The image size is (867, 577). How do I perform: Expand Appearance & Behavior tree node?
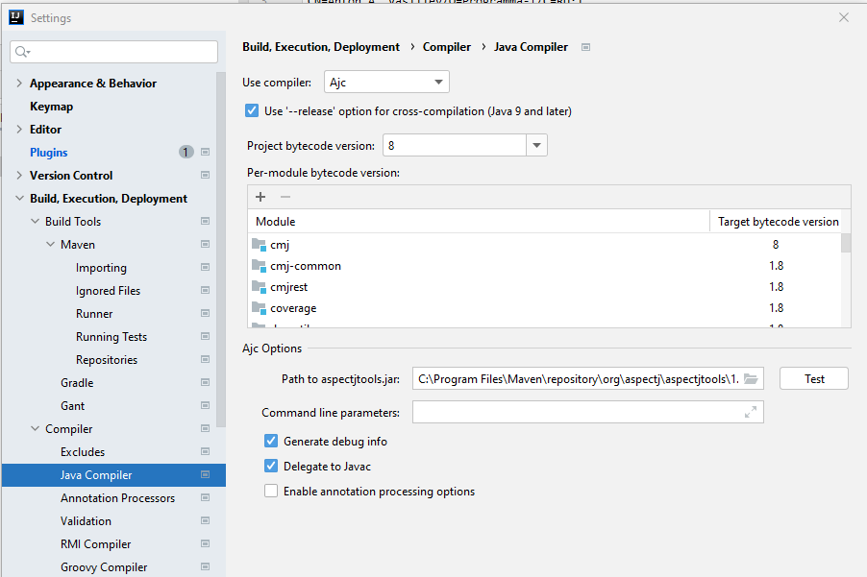[x=19, y=83]
